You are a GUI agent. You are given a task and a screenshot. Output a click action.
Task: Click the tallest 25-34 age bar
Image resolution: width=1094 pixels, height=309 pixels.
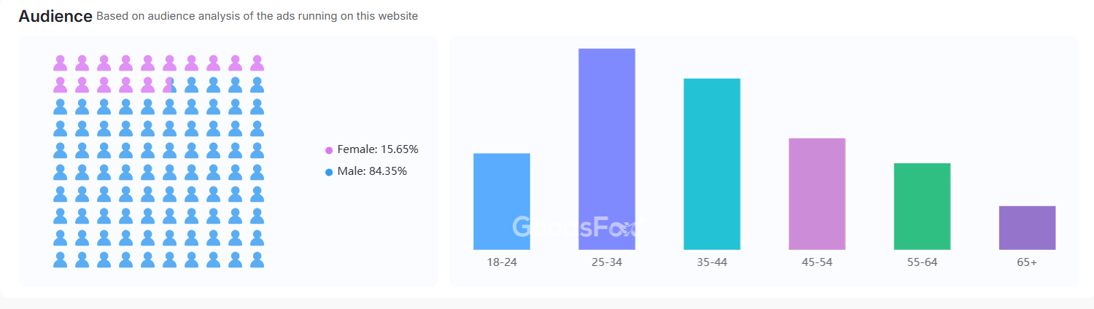pyautogui.click(x=607, y=149)
